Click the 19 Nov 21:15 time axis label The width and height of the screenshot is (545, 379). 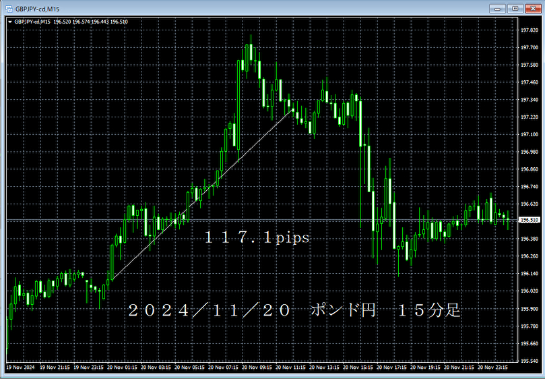[x=55, y=368]
